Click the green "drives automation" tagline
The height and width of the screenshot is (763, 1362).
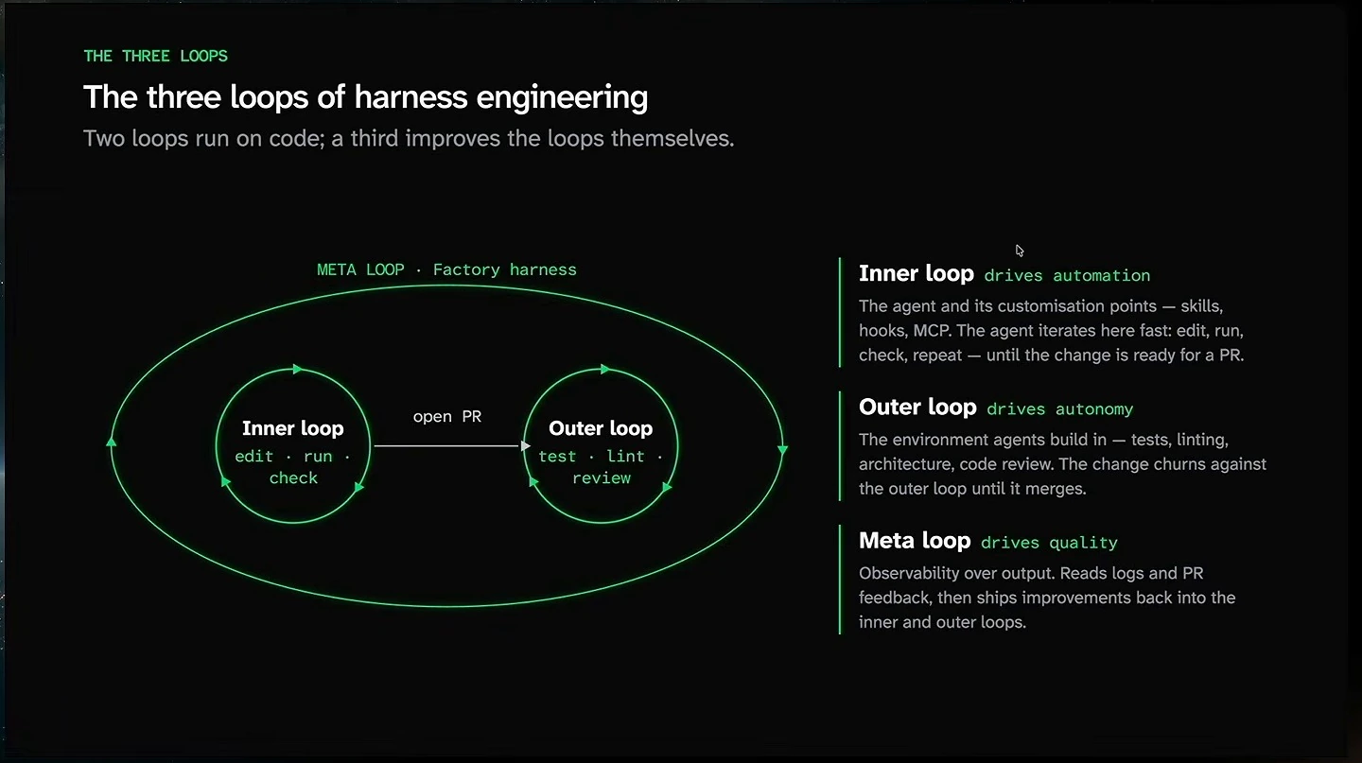pyautogui.click(x=1068, y=275)
